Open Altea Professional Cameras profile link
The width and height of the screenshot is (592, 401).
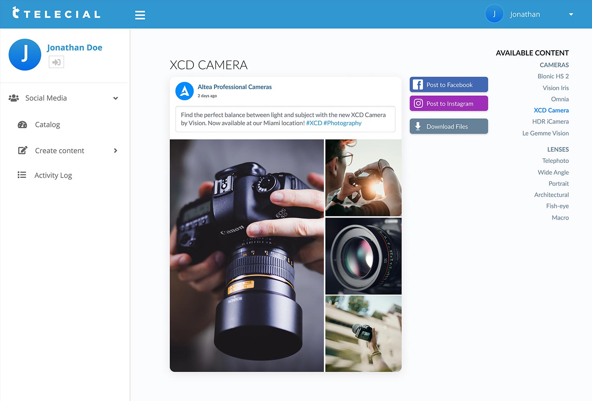tap(234, 87)
